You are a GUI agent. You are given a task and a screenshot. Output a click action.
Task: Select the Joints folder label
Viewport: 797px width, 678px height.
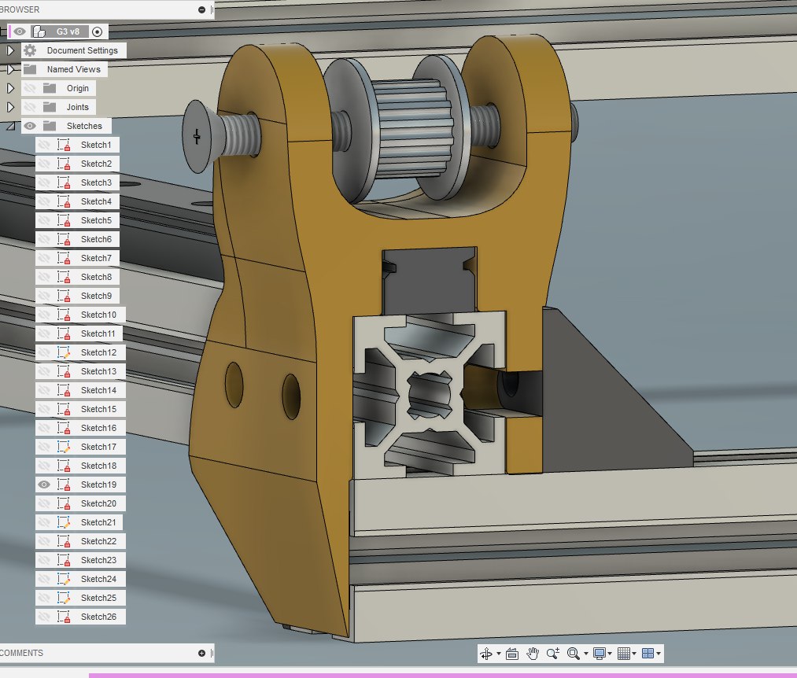[x=78, y=107]
